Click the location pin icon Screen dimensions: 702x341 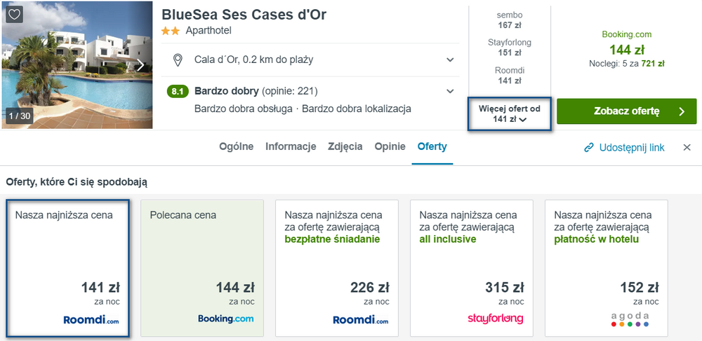[178, 60]
